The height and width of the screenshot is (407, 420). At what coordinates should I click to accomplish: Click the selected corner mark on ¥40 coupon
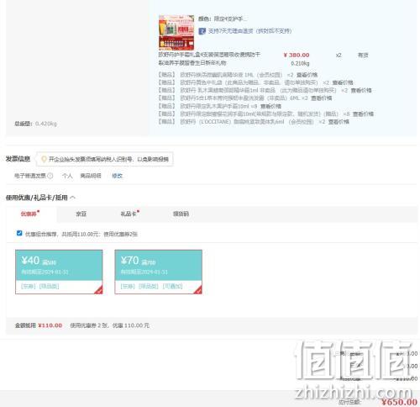point(99,290)
